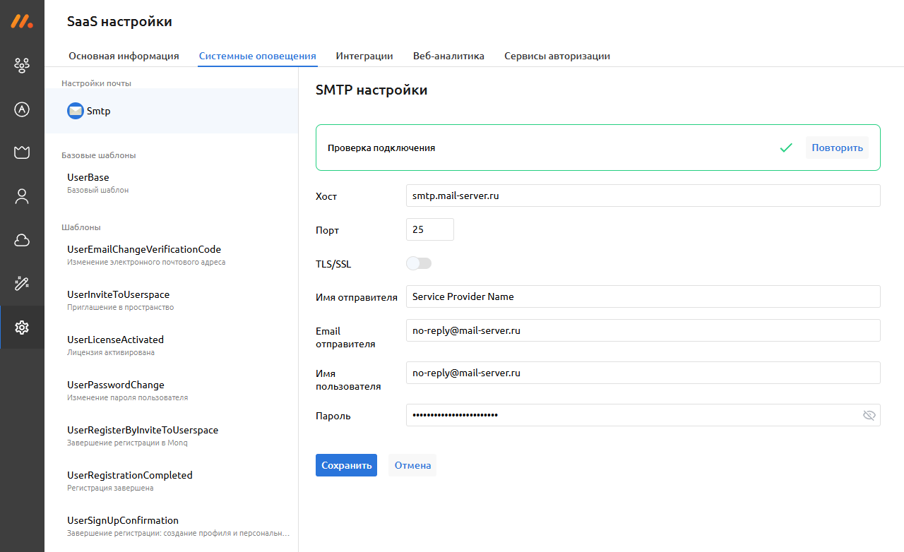Switch to the Интеграции tab
This screenshot has height=552, width=904.
pyautogui.click(x=364, y=56)
